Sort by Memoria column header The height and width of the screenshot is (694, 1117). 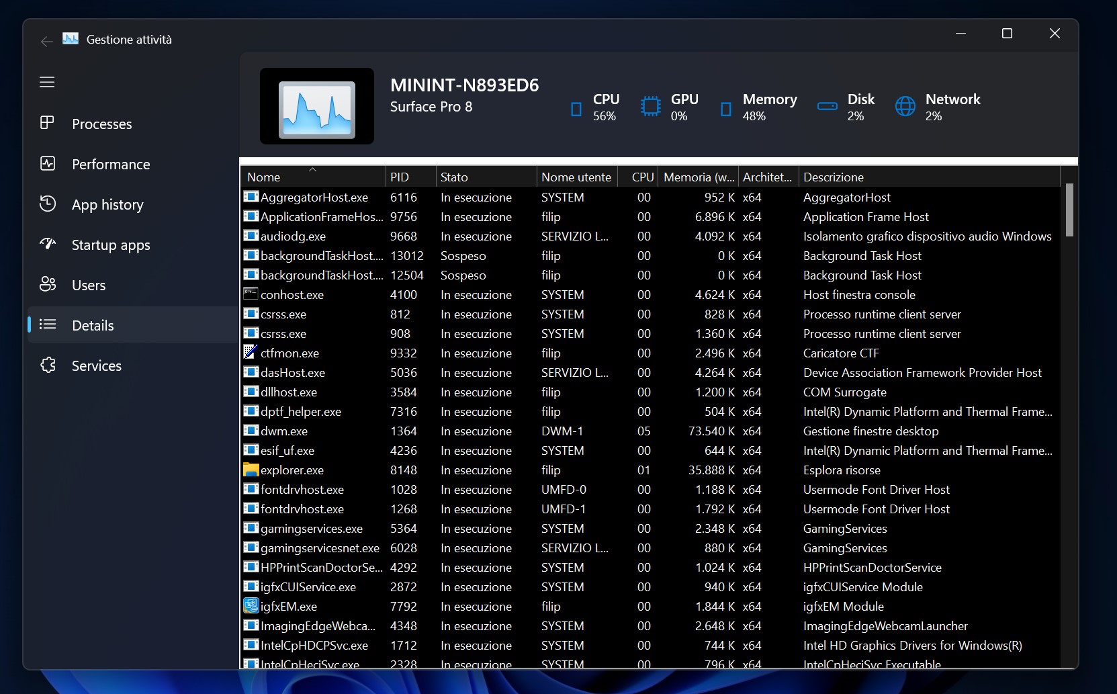click(x=698, y=177)
